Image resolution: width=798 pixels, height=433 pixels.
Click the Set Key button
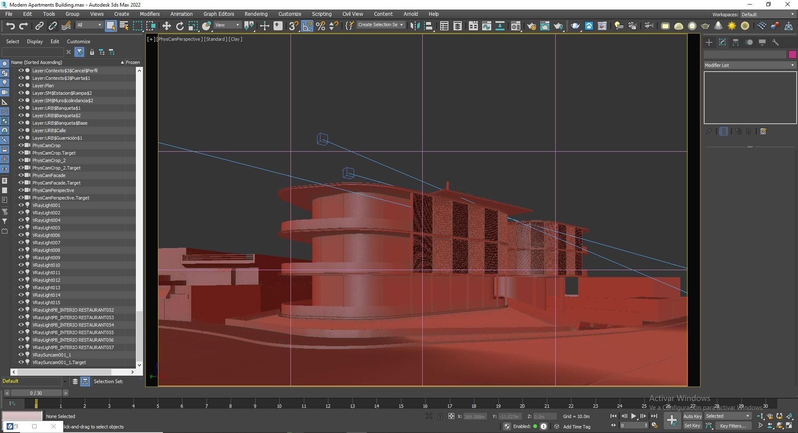pos(692,426)
